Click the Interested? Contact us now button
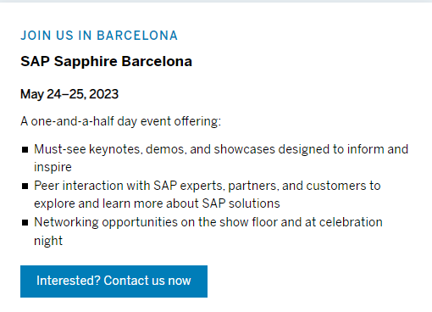Image resolution: width=432 pixels, height=312 pixels. tap(114, 281)
